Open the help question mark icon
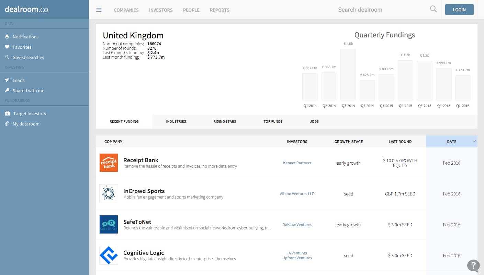 pyautogui.click(x=473, y=266)
